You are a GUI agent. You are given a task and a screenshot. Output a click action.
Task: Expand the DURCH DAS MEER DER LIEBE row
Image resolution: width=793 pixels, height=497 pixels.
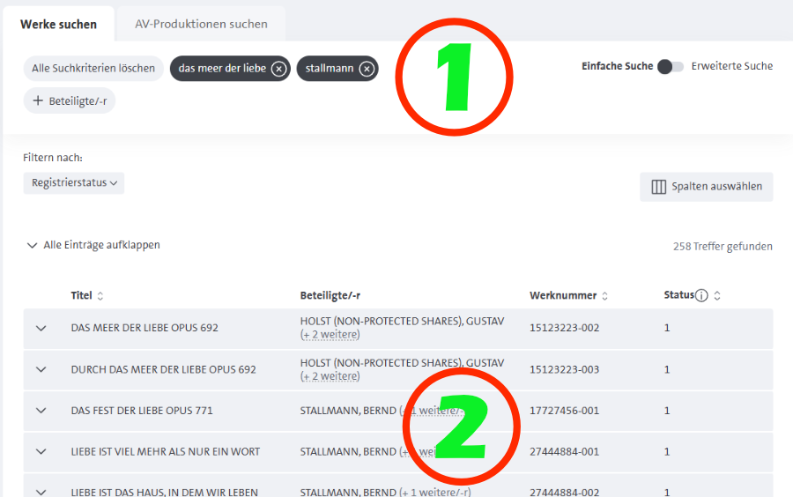point(41,369)
